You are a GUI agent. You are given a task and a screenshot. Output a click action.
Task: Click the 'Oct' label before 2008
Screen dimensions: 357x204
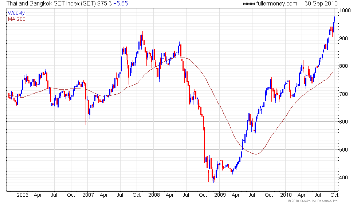137,195
